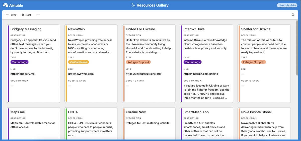This screenshot has width=301, height=141.
Task: Open the NewsWhip card title
Action: (77, 29)
